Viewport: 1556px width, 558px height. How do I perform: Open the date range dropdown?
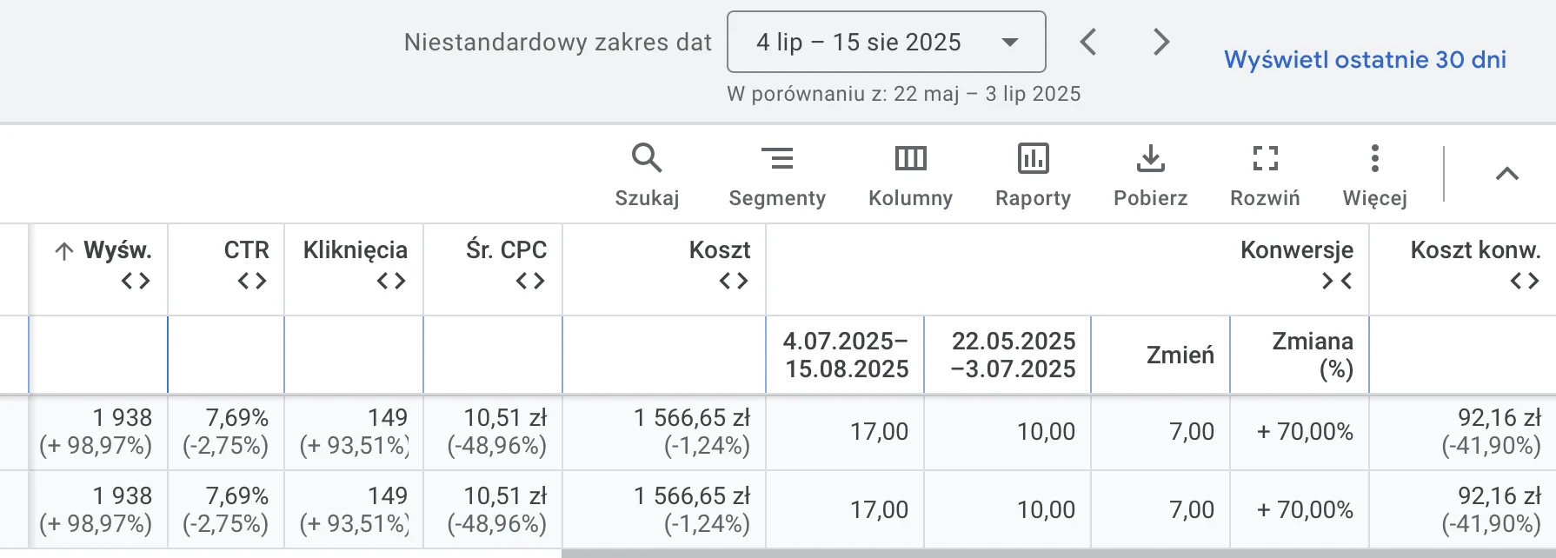pyautogui.click(x=886, y=42)
